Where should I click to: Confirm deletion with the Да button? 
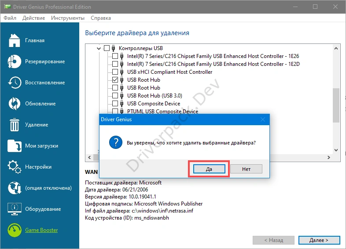point(209,169)
